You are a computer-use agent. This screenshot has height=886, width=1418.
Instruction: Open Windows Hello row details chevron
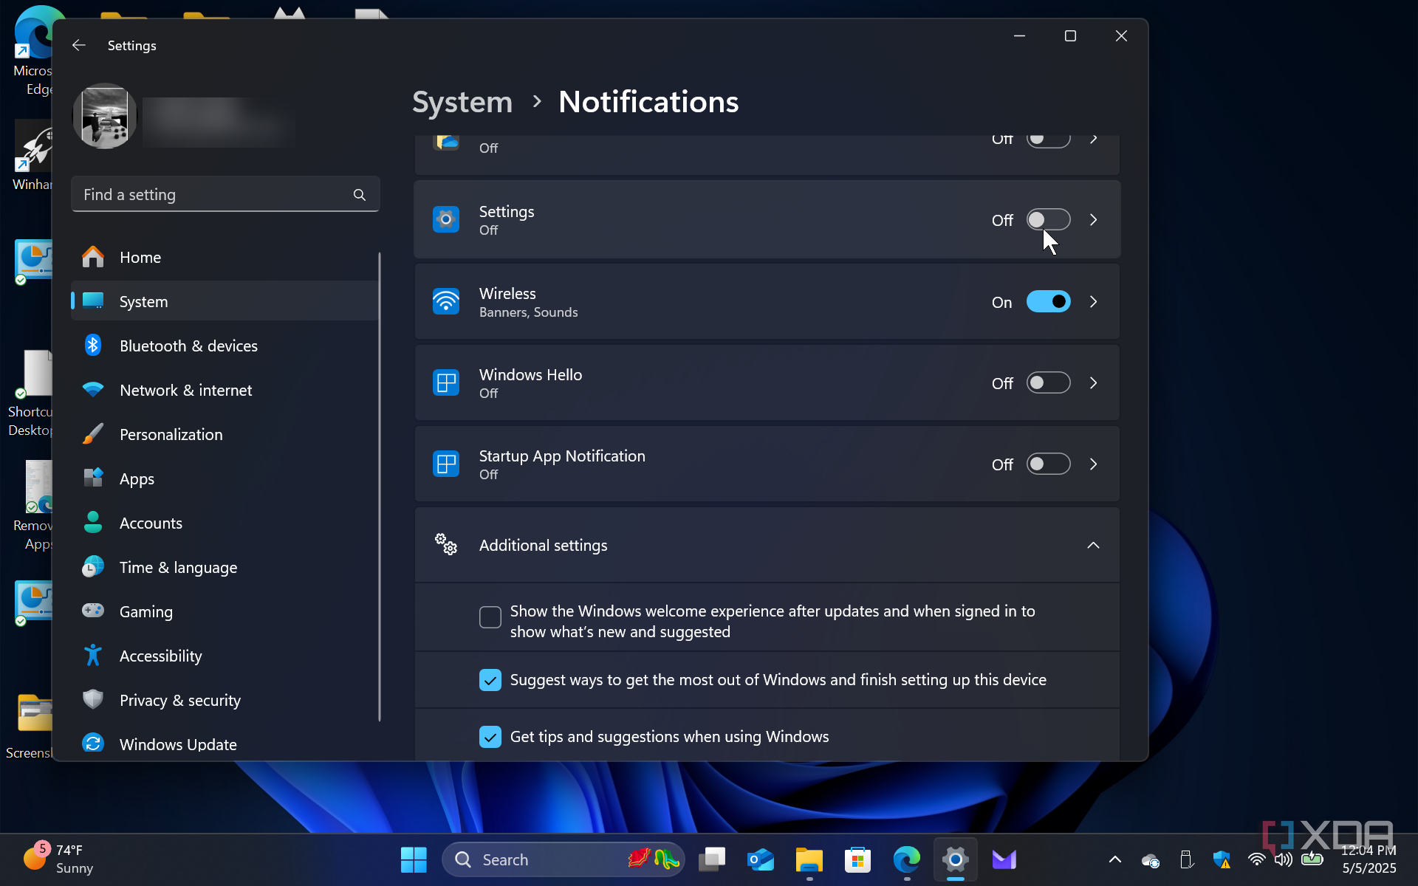click(x=1094, y=383)
